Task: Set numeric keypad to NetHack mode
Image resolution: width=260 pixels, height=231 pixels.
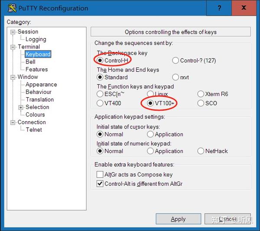Action: 201,151
